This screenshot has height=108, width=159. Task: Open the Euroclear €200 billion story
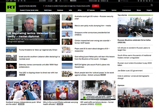click(x=135, y=64)
